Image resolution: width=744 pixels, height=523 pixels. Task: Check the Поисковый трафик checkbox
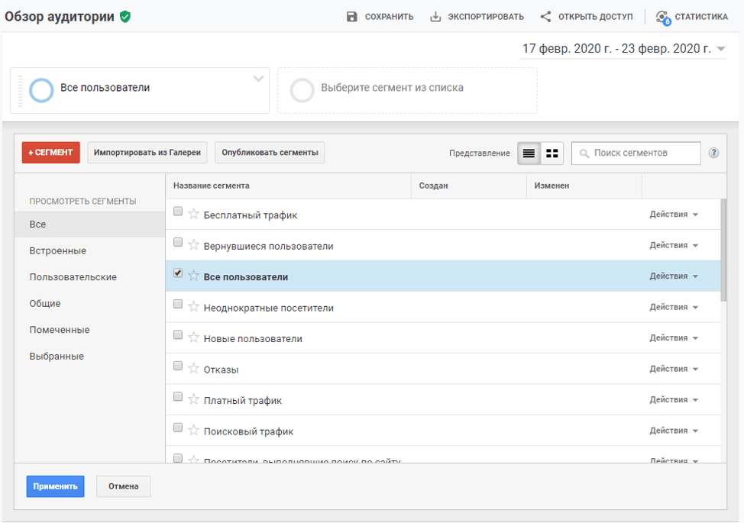(178, 428)
